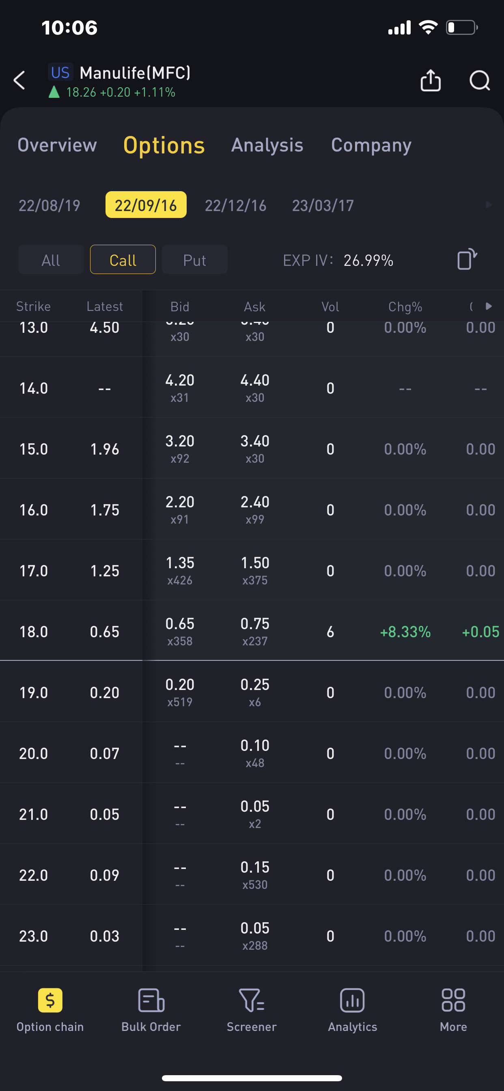This screenshot has width=504, height=1091.
Task: Select the 18.0 strike row
Action: click(34, 632)
